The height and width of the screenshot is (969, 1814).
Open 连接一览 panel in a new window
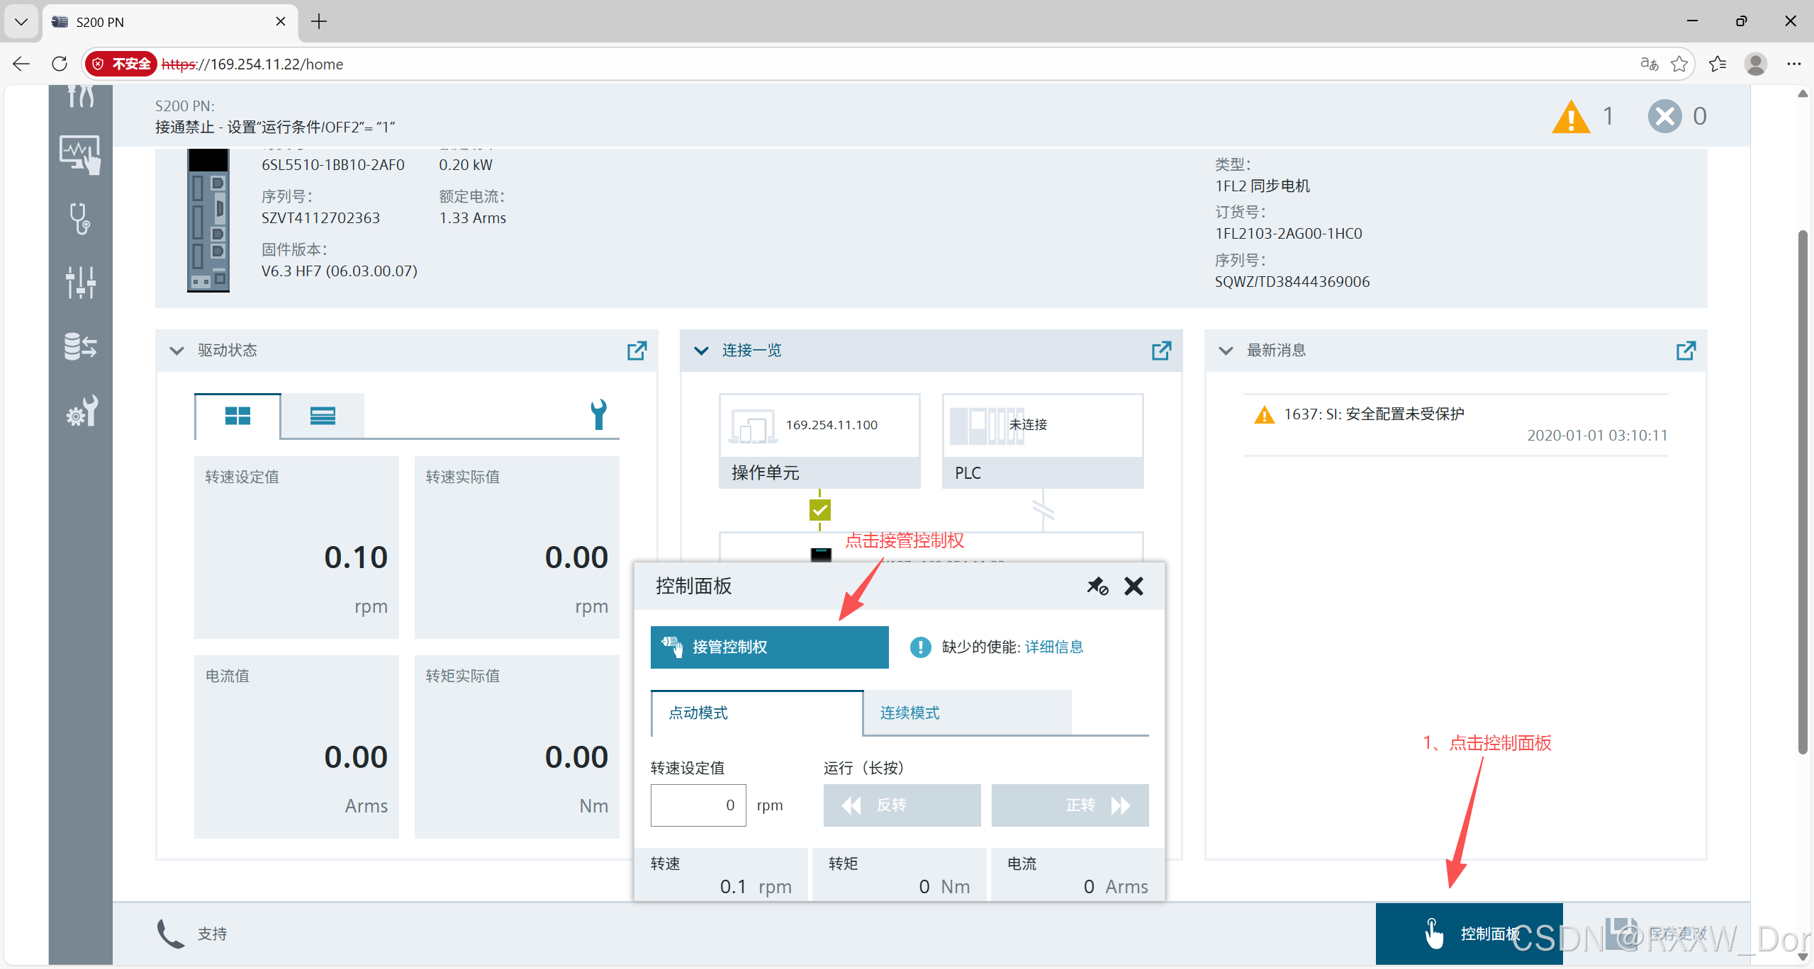(1161, 351)
